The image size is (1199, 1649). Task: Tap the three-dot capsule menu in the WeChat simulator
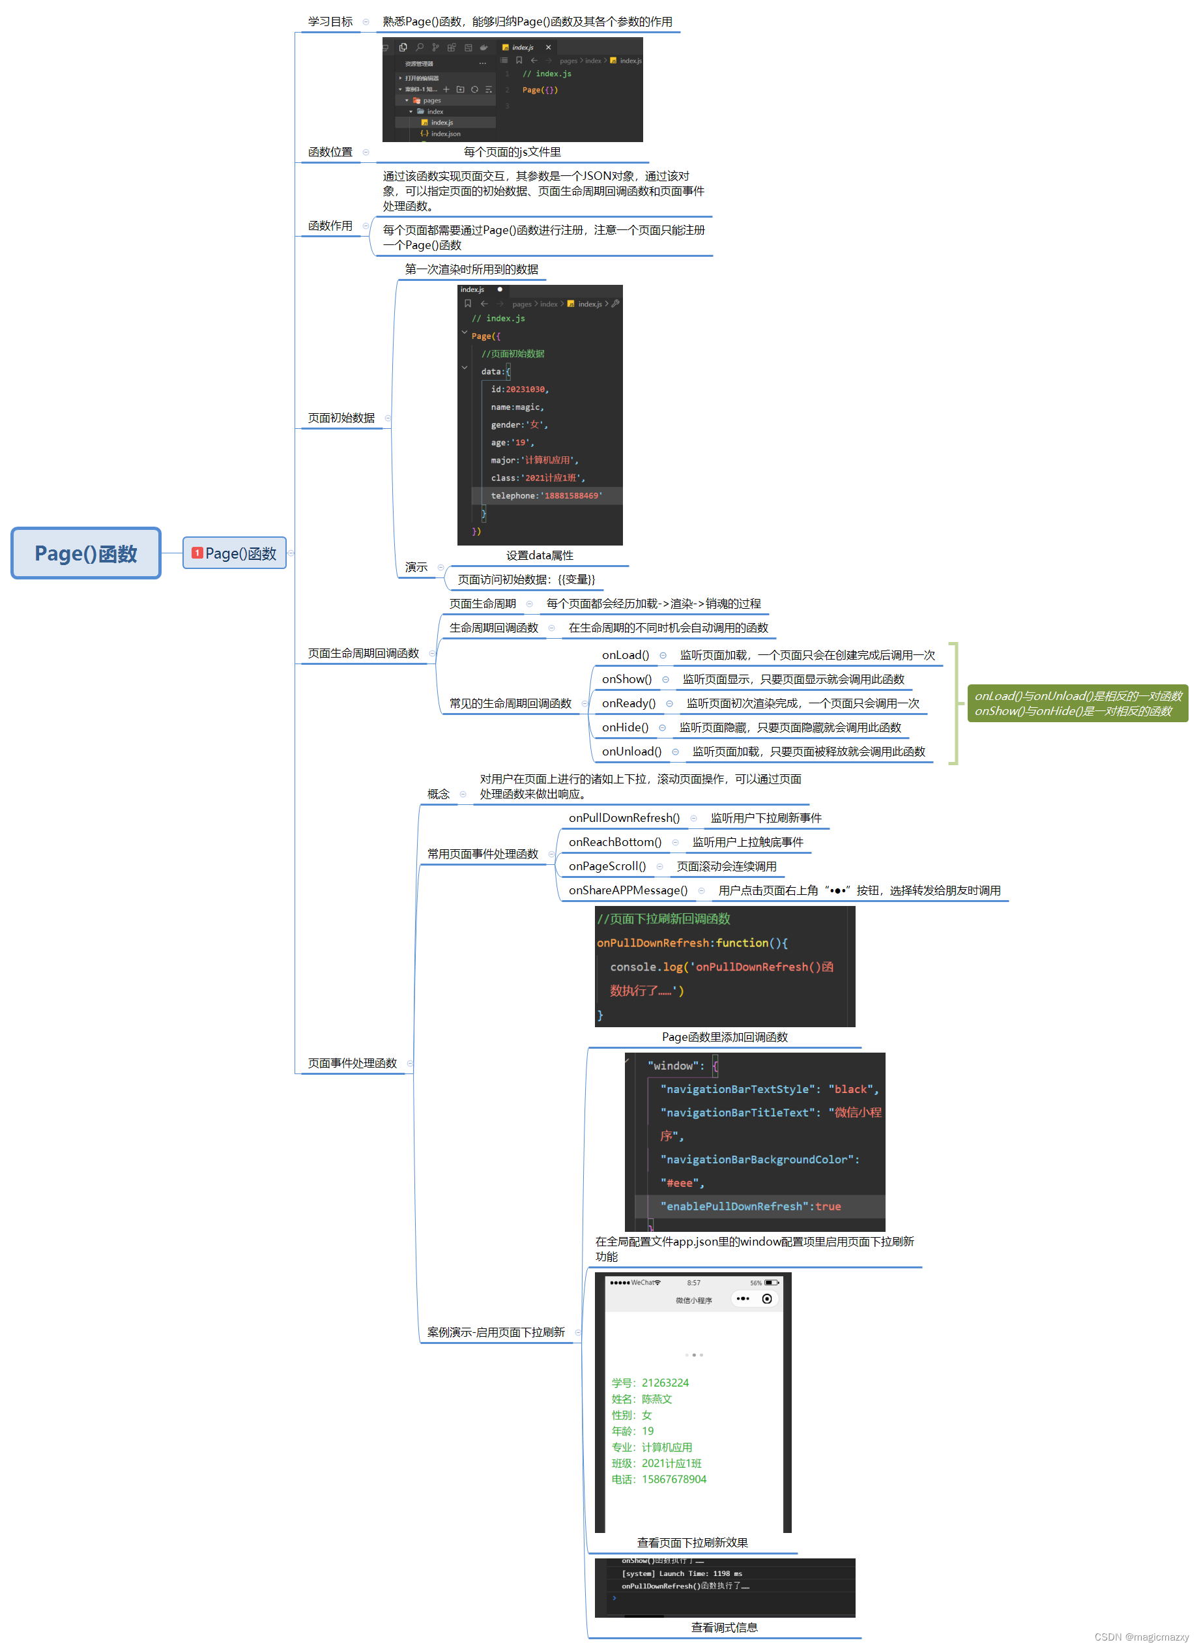(x=742, y=1299)
